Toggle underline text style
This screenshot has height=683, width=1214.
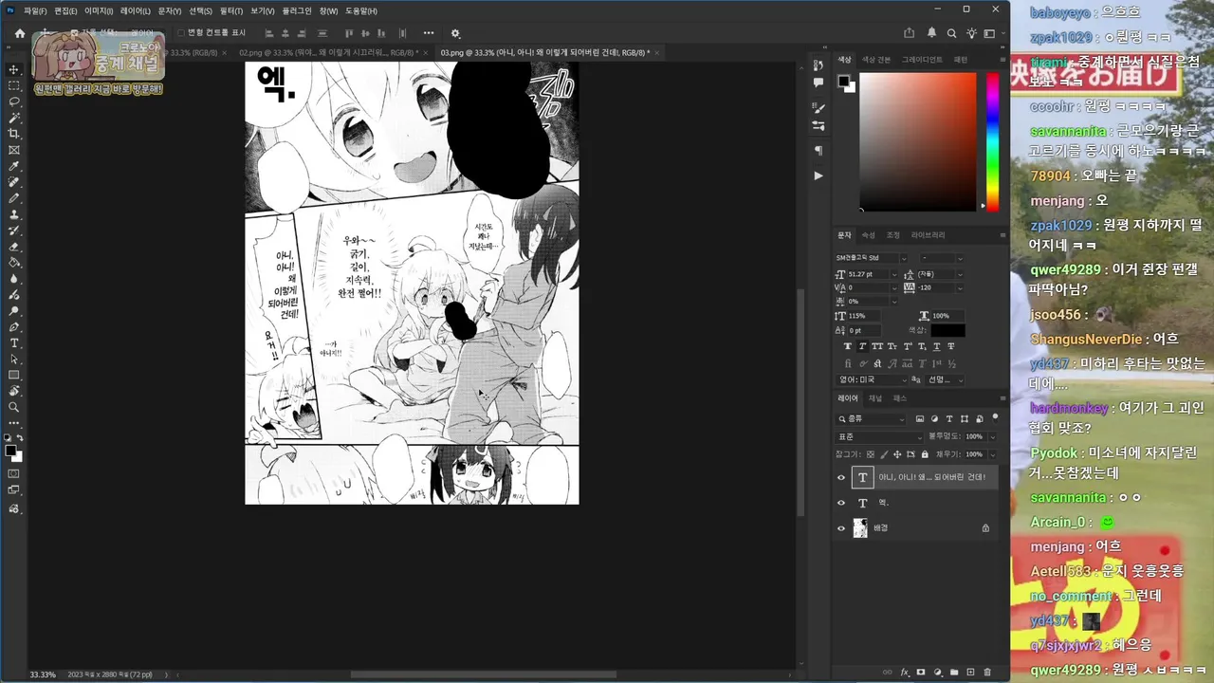pos(937,346)
